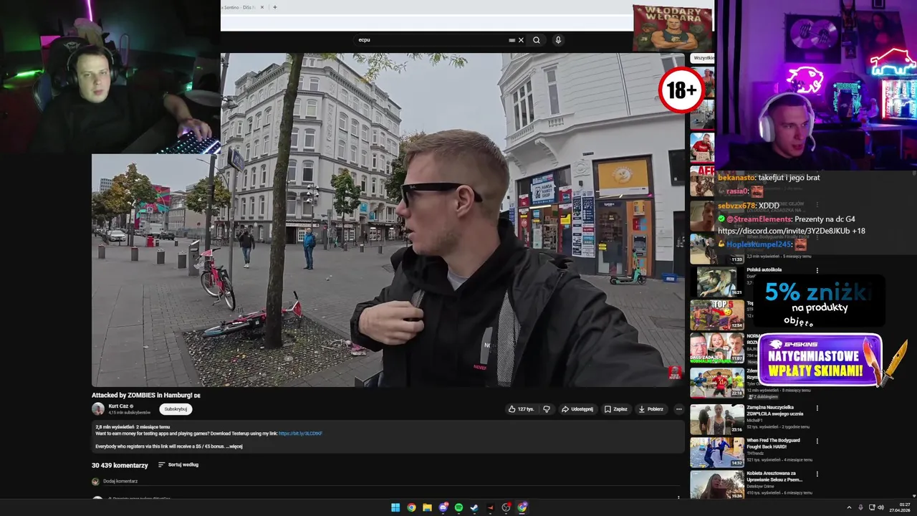The height and width of the screenshot is (516, 917).
Task: Dislike the Kurt Caz video
Action: pos(547,409)
